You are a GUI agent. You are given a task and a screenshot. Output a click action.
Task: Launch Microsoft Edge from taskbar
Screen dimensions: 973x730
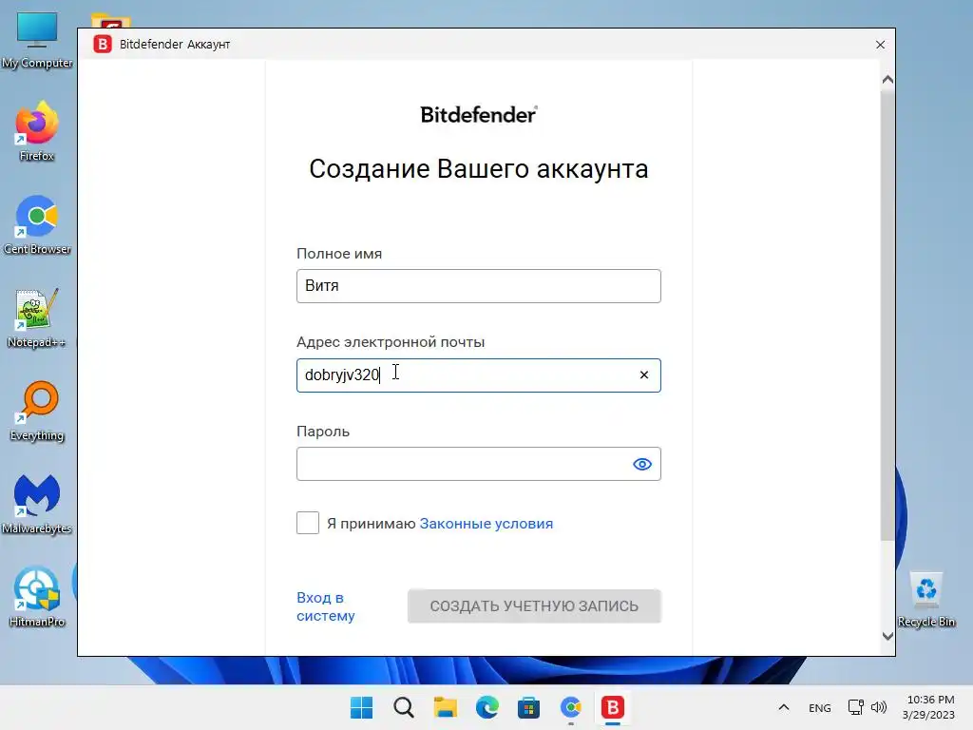pyautogui.click(x=487, y=707)
